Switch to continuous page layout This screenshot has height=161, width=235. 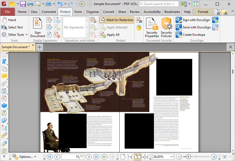pos(130,157)
